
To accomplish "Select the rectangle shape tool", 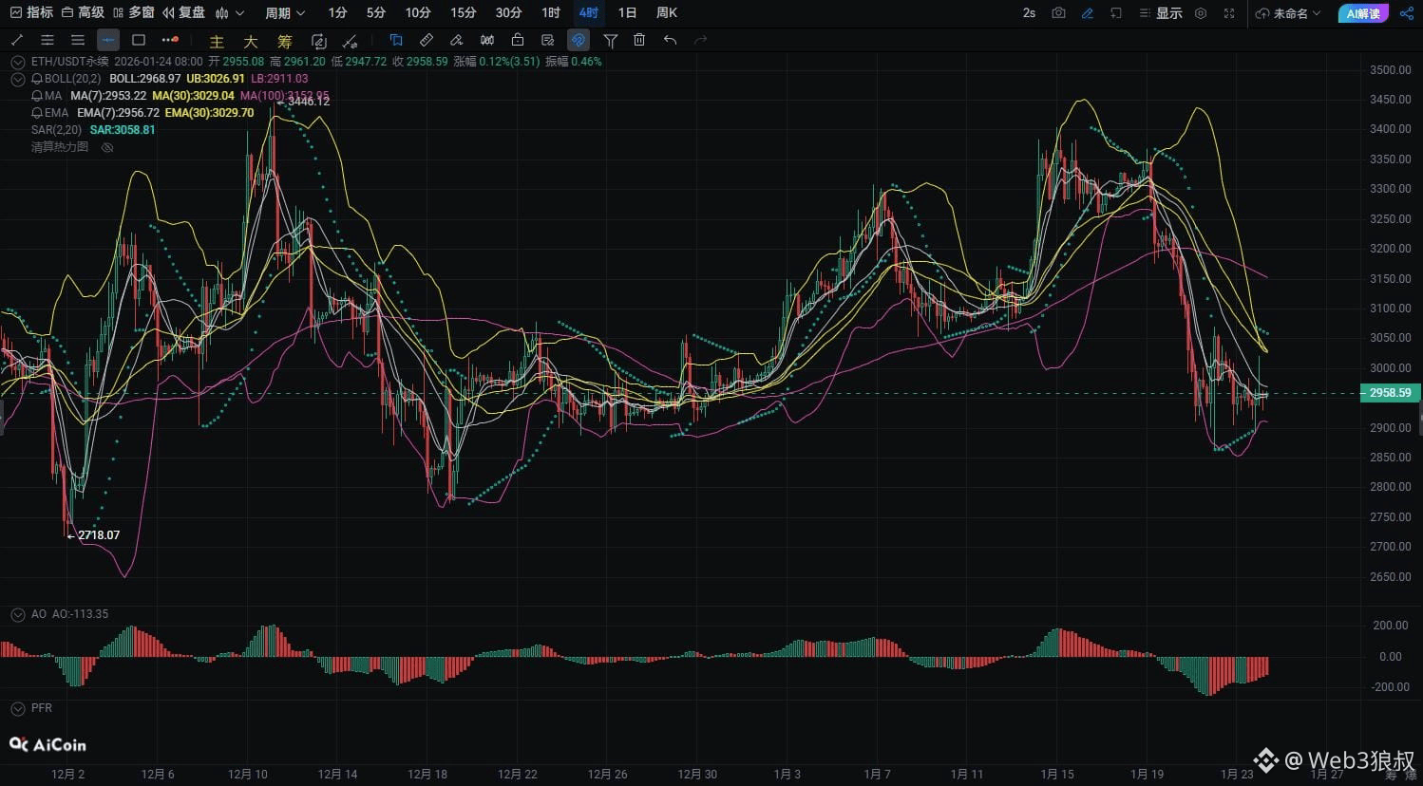I will pos(139,40).
